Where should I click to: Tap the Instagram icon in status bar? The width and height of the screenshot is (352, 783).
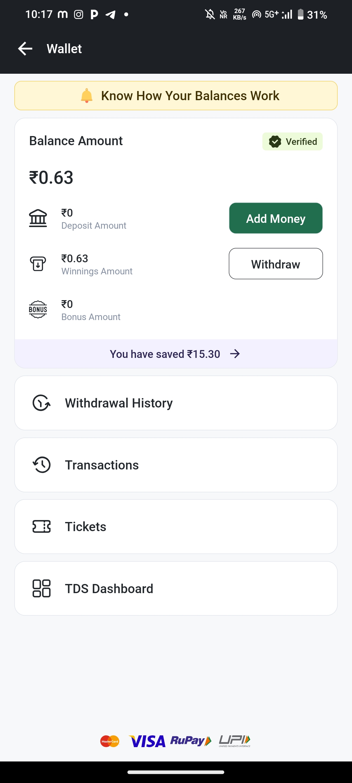pyautogui.click(x=79, y=14)
